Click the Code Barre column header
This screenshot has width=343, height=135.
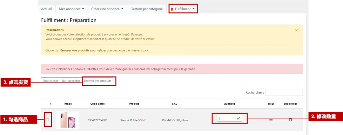[98, 104]
